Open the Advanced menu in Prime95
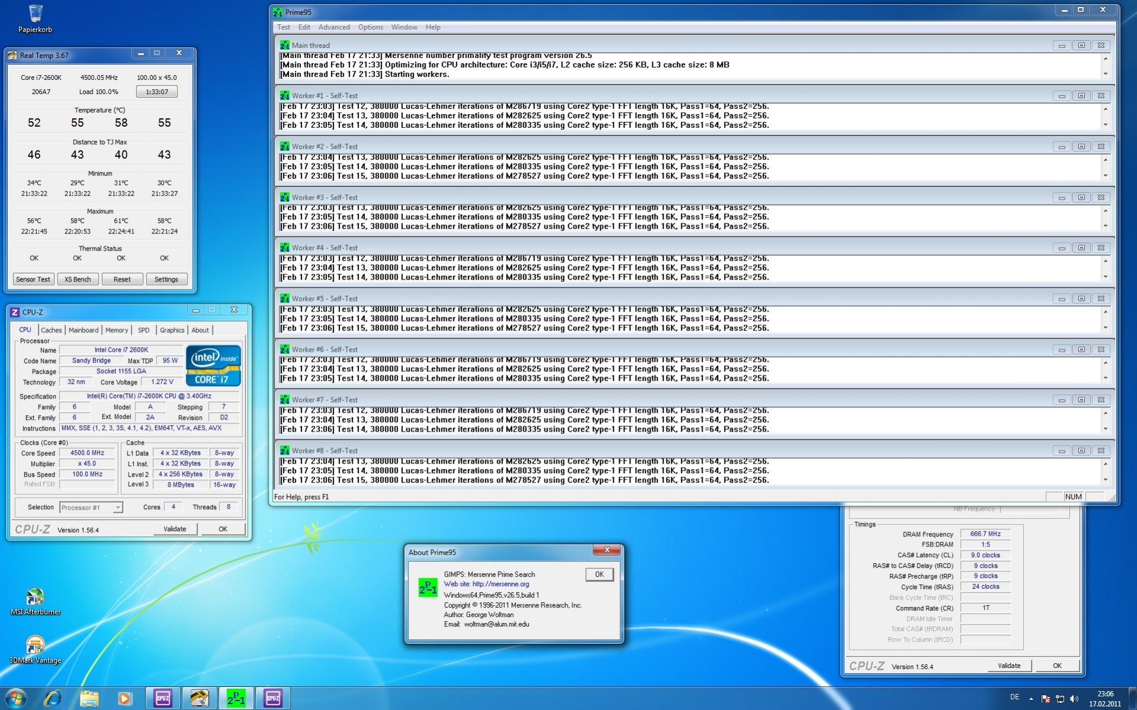 pos(334,27)
